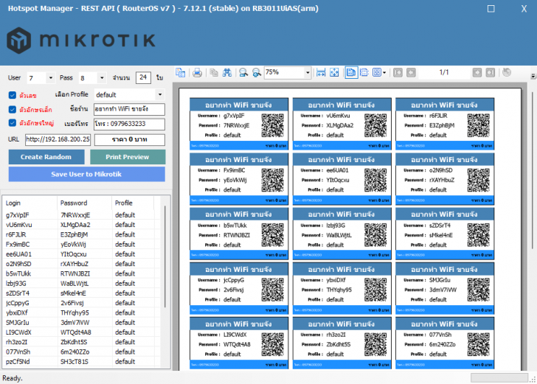Fit whole page icon in toolbar
The height and width of the screenshot is (384, 537).
pyautogui.click(x=334, y=72)
